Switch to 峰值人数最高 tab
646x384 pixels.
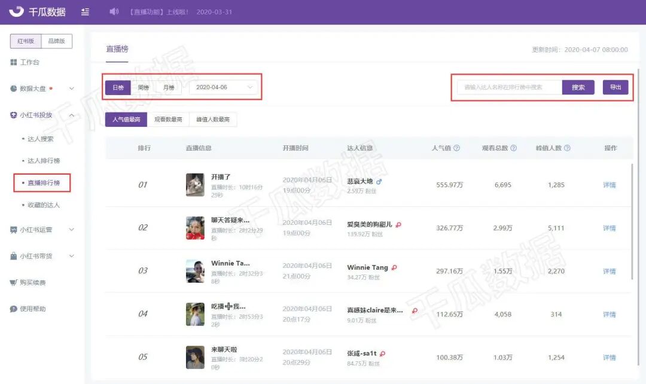click(213, 120)
